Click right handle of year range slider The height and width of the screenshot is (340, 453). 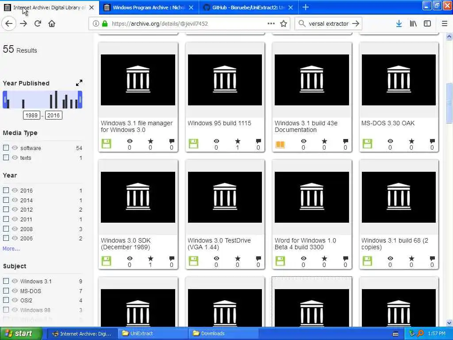[80, 100]
